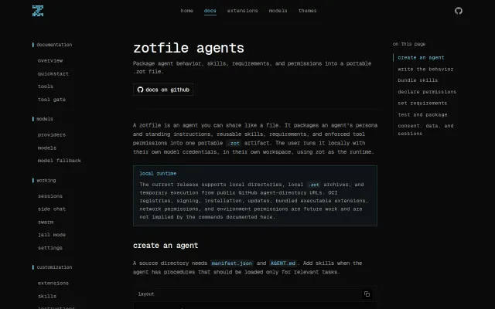Click the zot Z logo icon

click(x=38, y=11)
